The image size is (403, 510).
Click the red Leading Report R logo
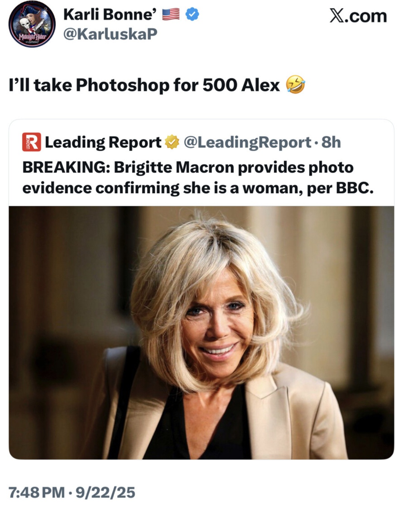click(x=31, y=142)
